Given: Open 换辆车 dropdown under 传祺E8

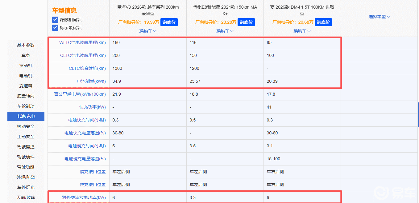Looking at the screenshot, I should pyautogui.click(x=225, y=31).
